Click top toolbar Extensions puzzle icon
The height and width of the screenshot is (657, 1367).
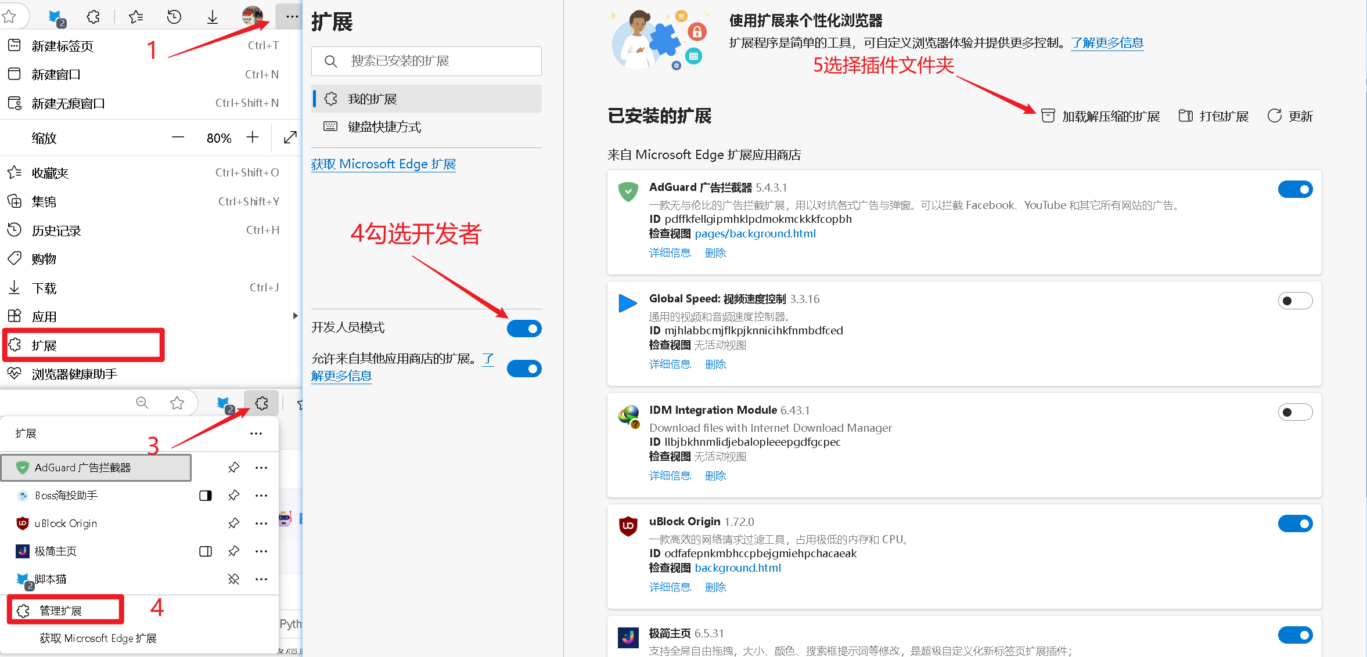(93, 17)
